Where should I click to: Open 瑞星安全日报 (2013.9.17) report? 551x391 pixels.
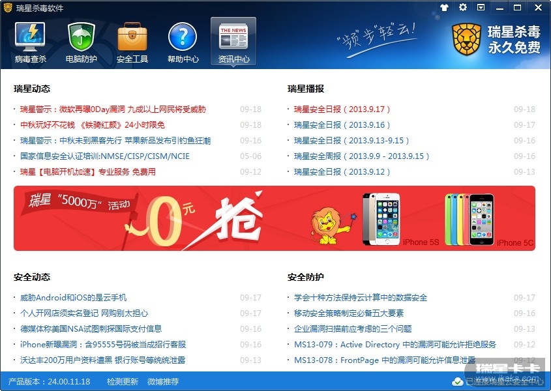coord(342,109)
